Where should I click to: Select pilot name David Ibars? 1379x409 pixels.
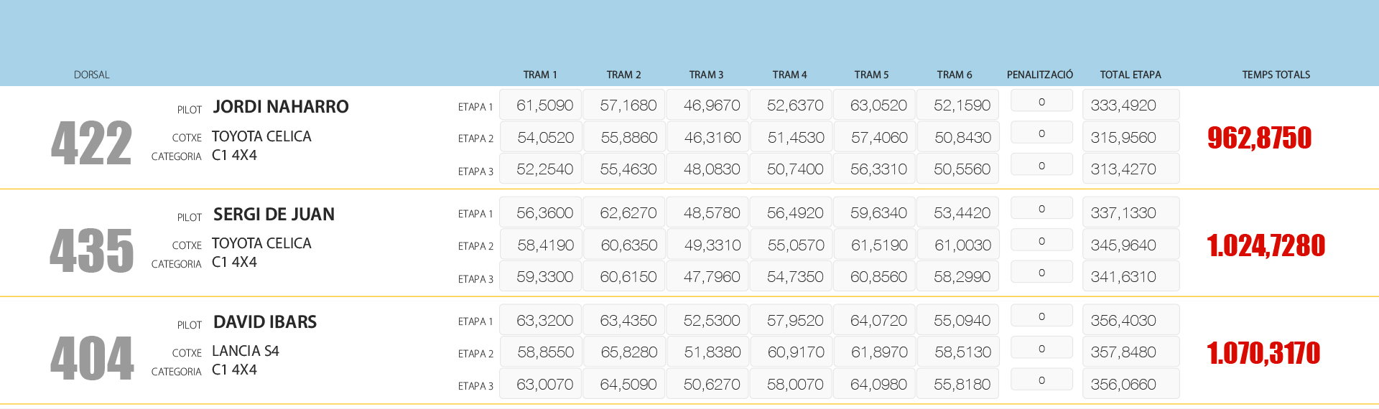pos(265,322)
